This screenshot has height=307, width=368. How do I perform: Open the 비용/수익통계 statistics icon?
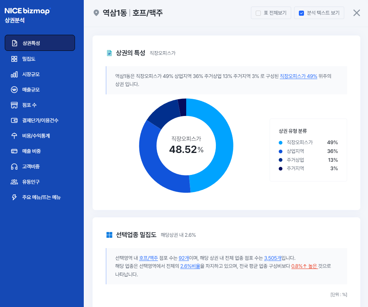tap(15, 136)
